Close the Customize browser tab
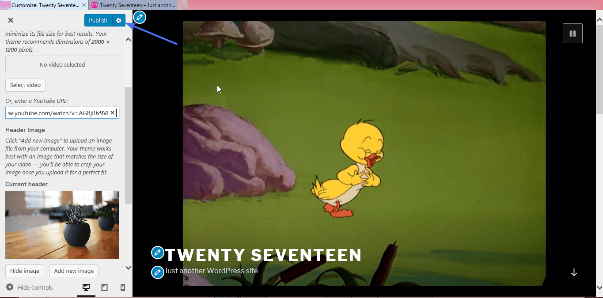 click(x=84, y=5)
